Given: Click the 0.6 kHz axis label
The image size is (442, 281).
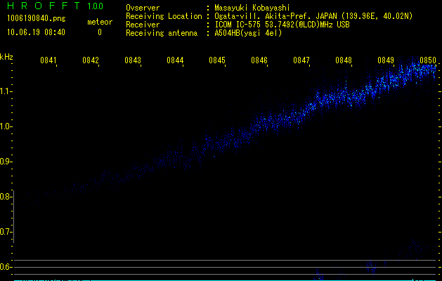Looking at the screenshot, I should pyautogui.click(x=6, y=267).
